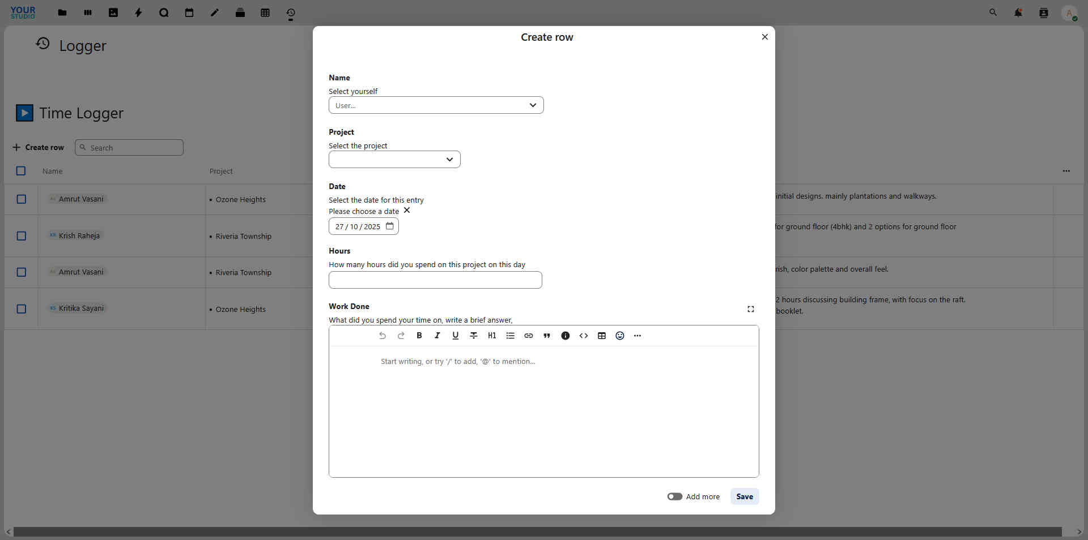Open the emoji picker in editor toolbar
This screenshot has width=1088, height=540.
coord(620,336)
